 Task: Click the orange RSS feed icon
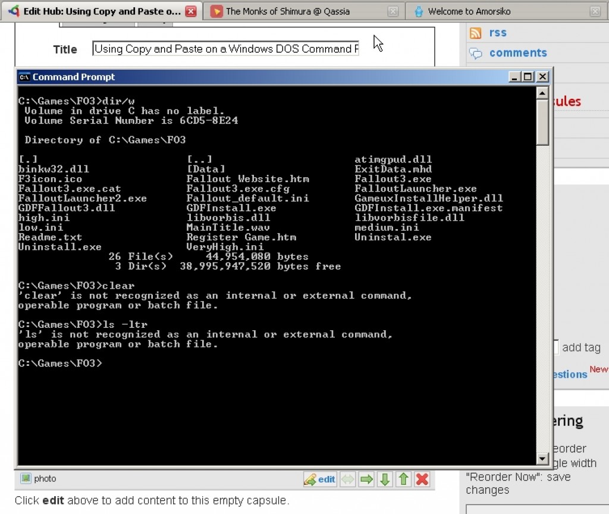tap(475, 33)
